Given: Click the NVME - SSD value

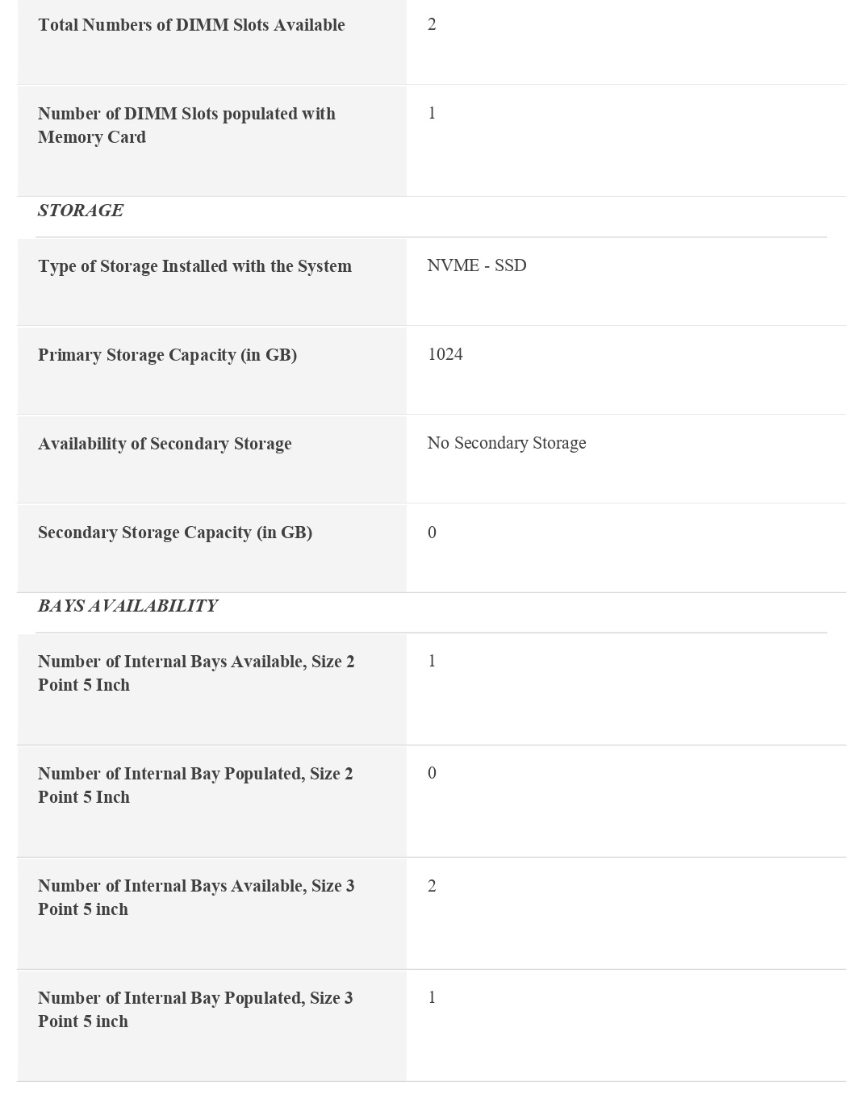Looking at the screenshot, I should 477,265.
